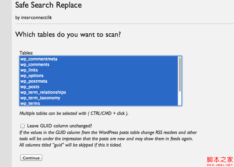
Task: Click the GUID column explanation paragraph
Action: [x=108, y=139]
